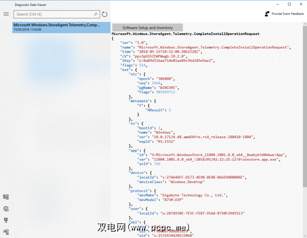Click the "pgName" value WINCORE

pyautogui.click(x=168, y=87)
